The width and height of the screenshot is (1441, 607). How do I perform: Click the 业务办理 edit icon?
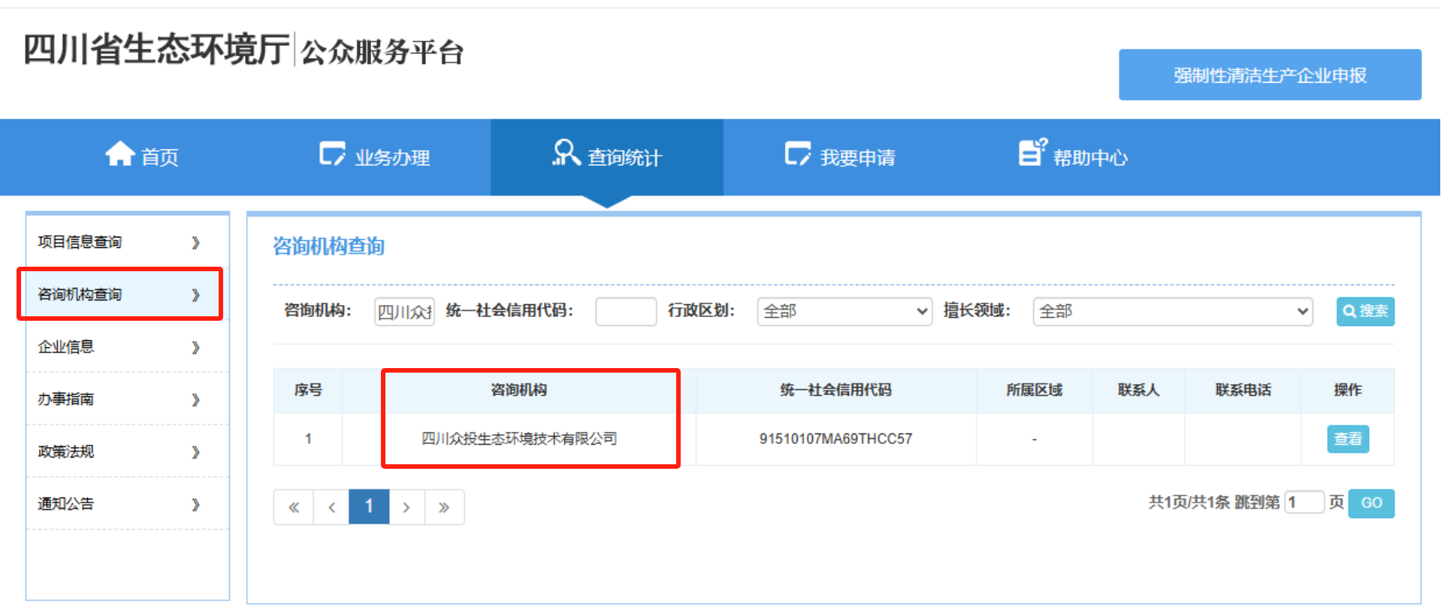(331, 154)
